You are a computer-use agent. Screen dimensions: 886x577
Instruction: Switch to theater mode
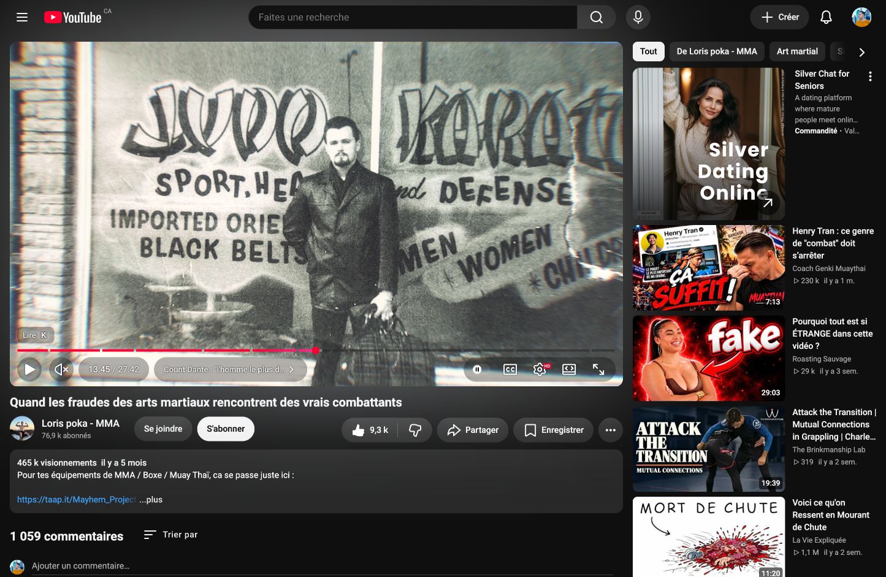(569, 369)
